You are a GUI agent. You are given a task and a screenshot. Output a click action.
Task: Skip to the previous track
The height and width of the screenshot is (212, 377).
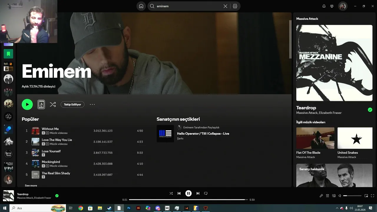point(179,193)
